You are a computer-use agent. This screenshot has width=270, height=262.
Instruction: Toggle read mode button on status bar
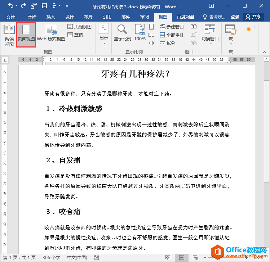click(x=168, y=257)
